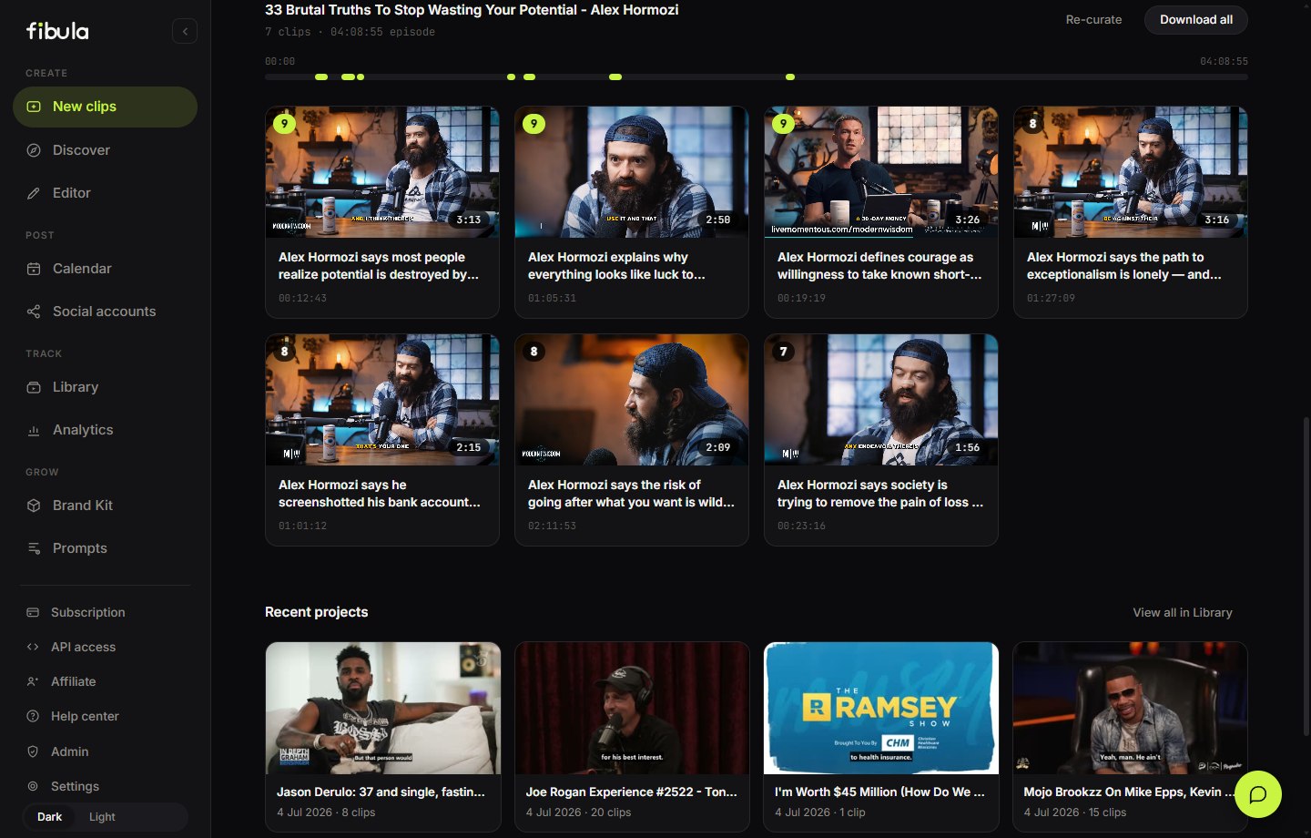Viewport: 1311px width, 838px height.
Task: Click the Analytics bar chart icon
Action: point(34,430)
